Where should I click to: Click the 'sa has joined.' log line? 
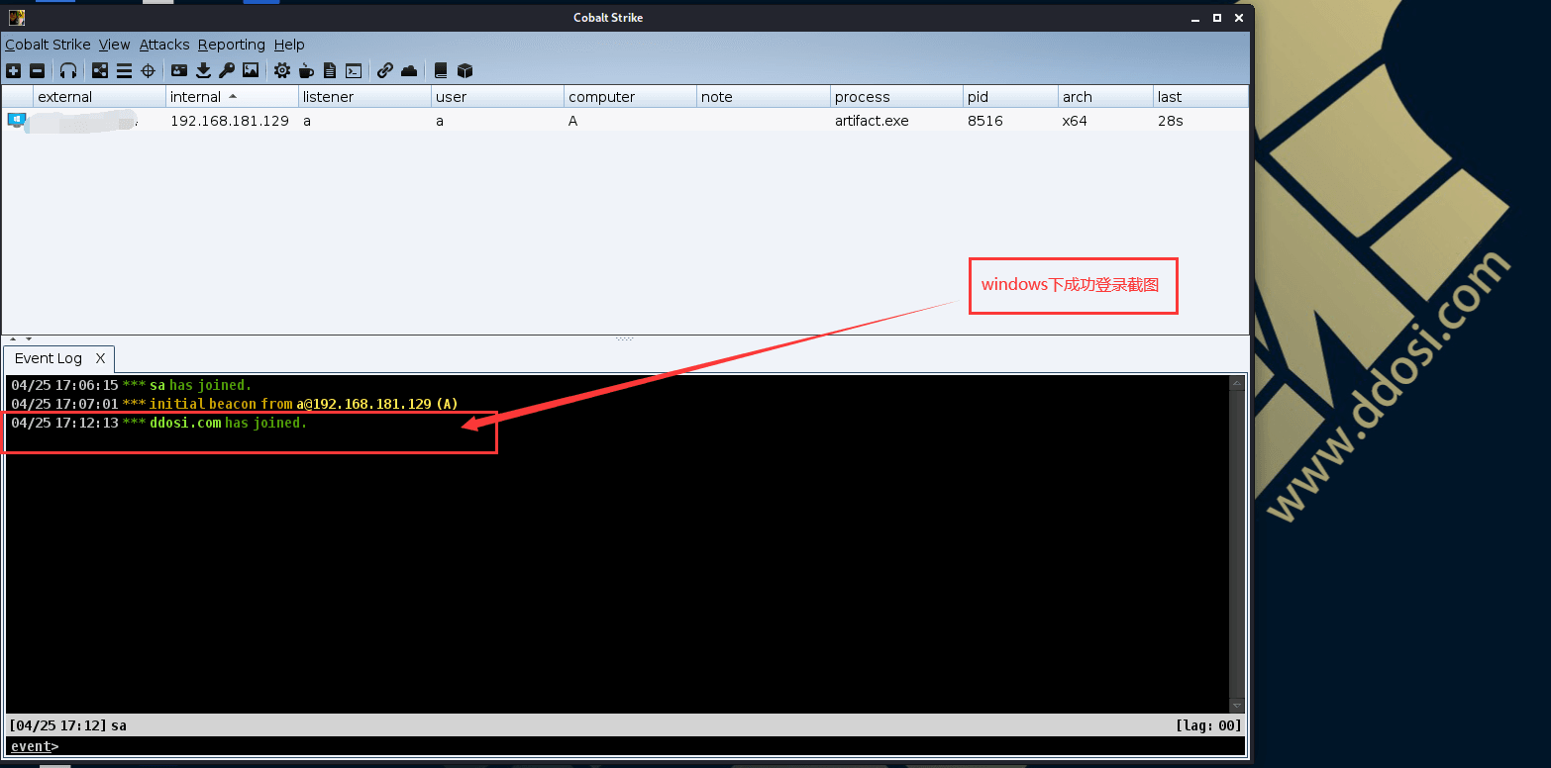tap(132, 385)
